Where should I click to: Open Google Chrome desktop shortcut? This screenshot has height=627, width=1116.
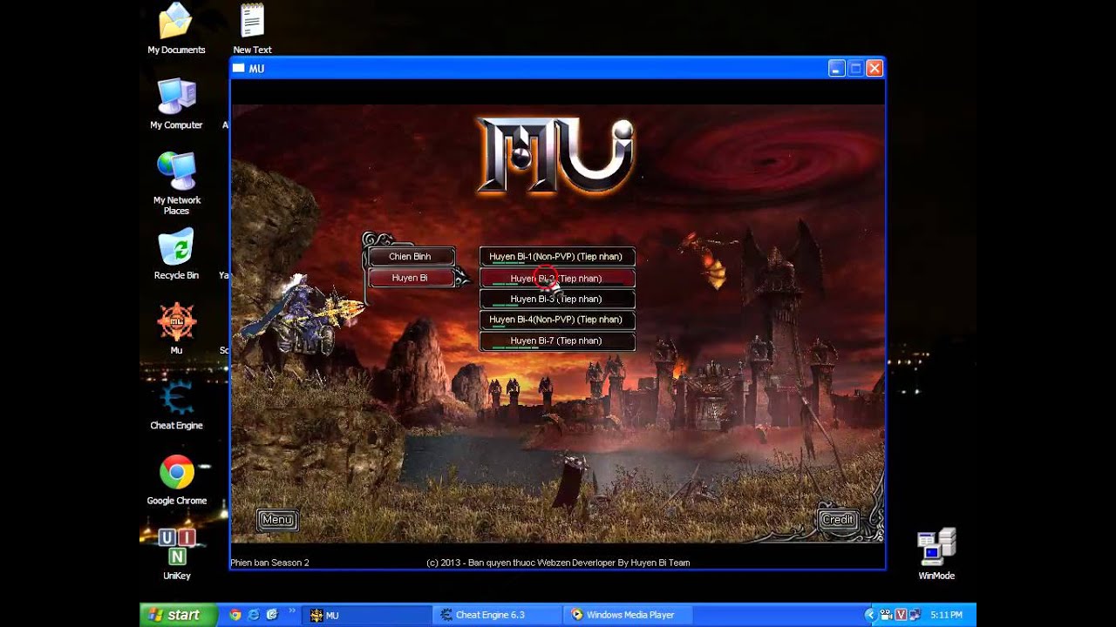[176, 480]
